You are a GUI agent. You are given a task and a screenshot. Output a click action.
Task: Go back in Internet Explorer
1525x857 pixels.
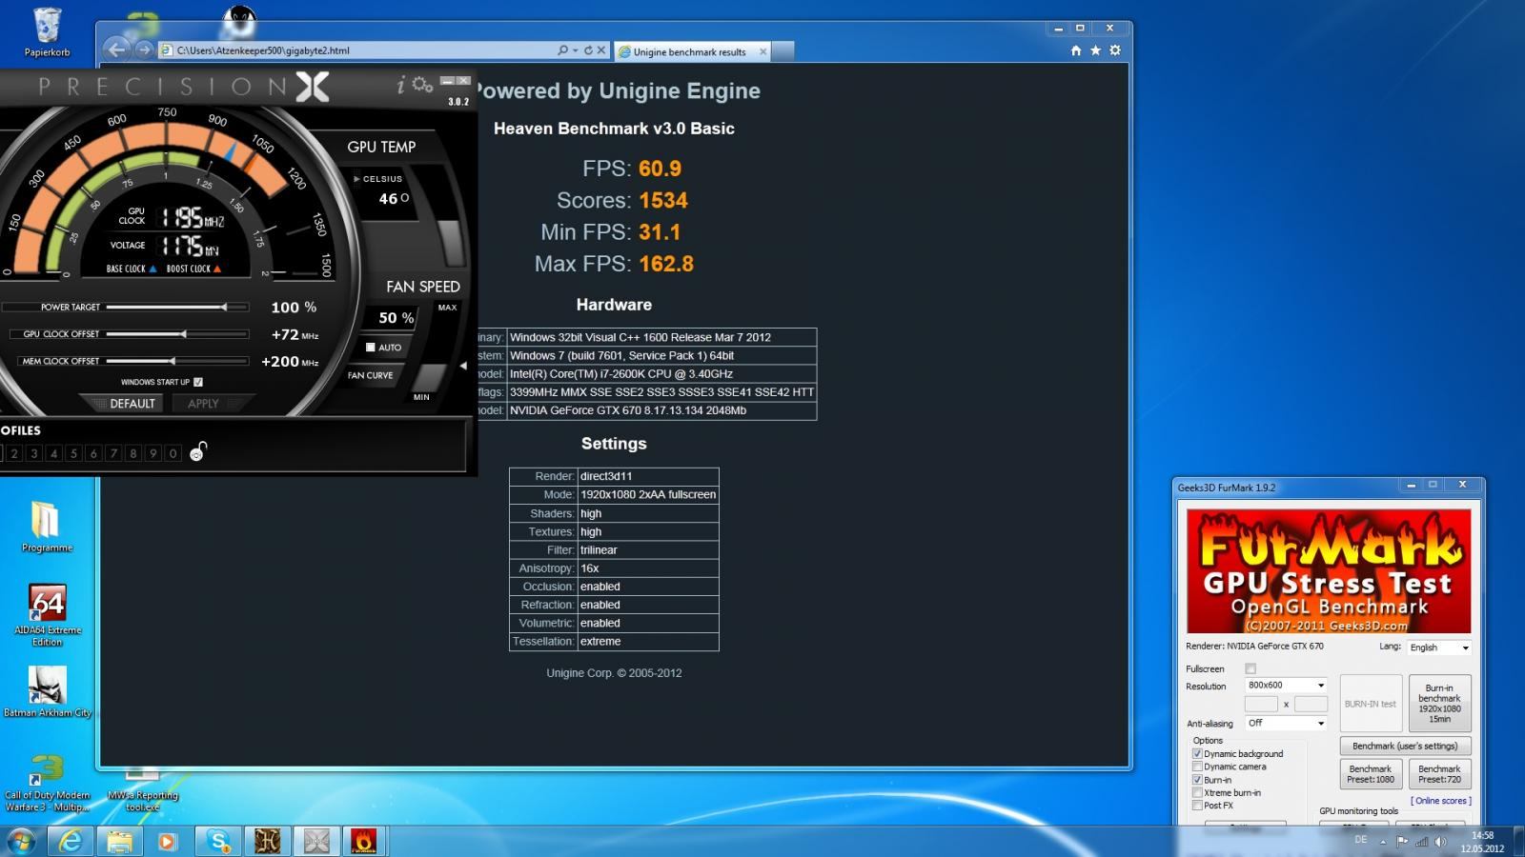tap(116, 50)
